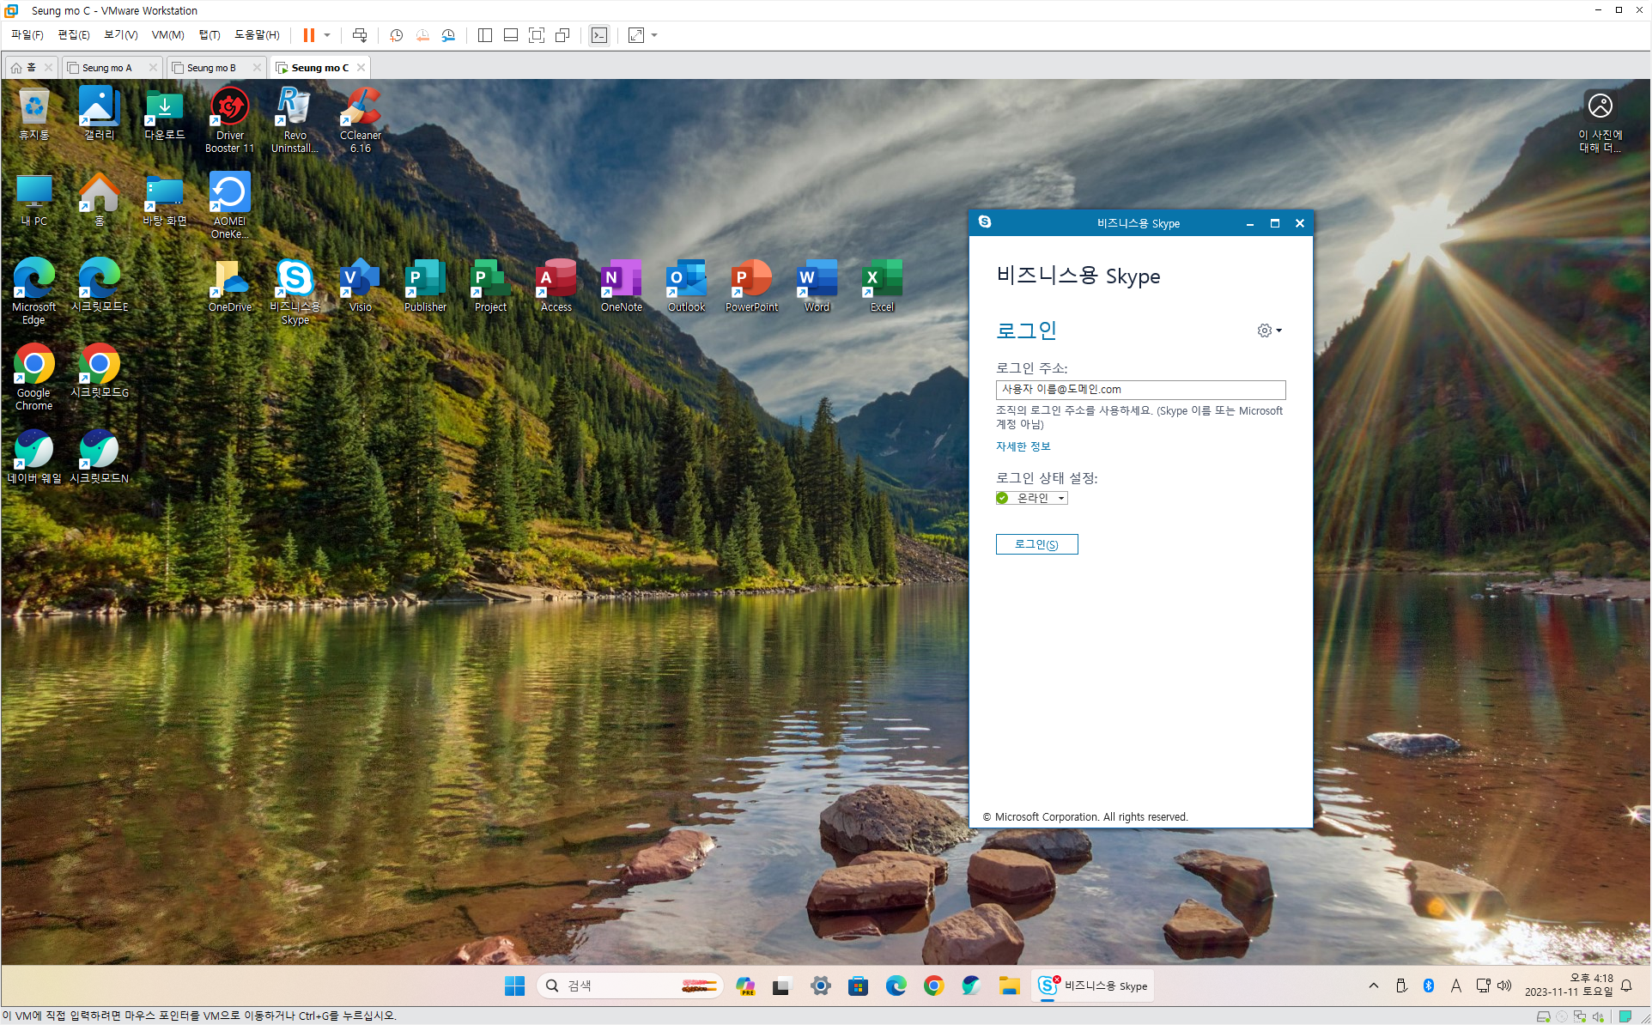Screen dimensions: 1652x1025
Task: Click the Bluetooth tray icon
Action: (x=1429, y=986)
